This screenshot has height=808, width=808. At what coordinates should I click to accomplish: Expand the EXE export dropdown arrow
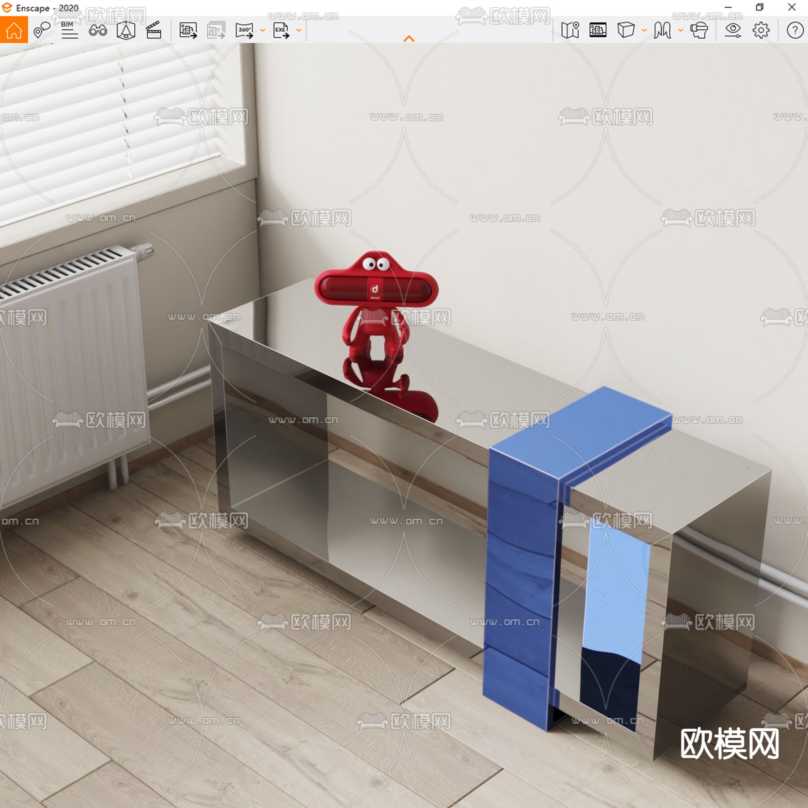tap(299, 31)
